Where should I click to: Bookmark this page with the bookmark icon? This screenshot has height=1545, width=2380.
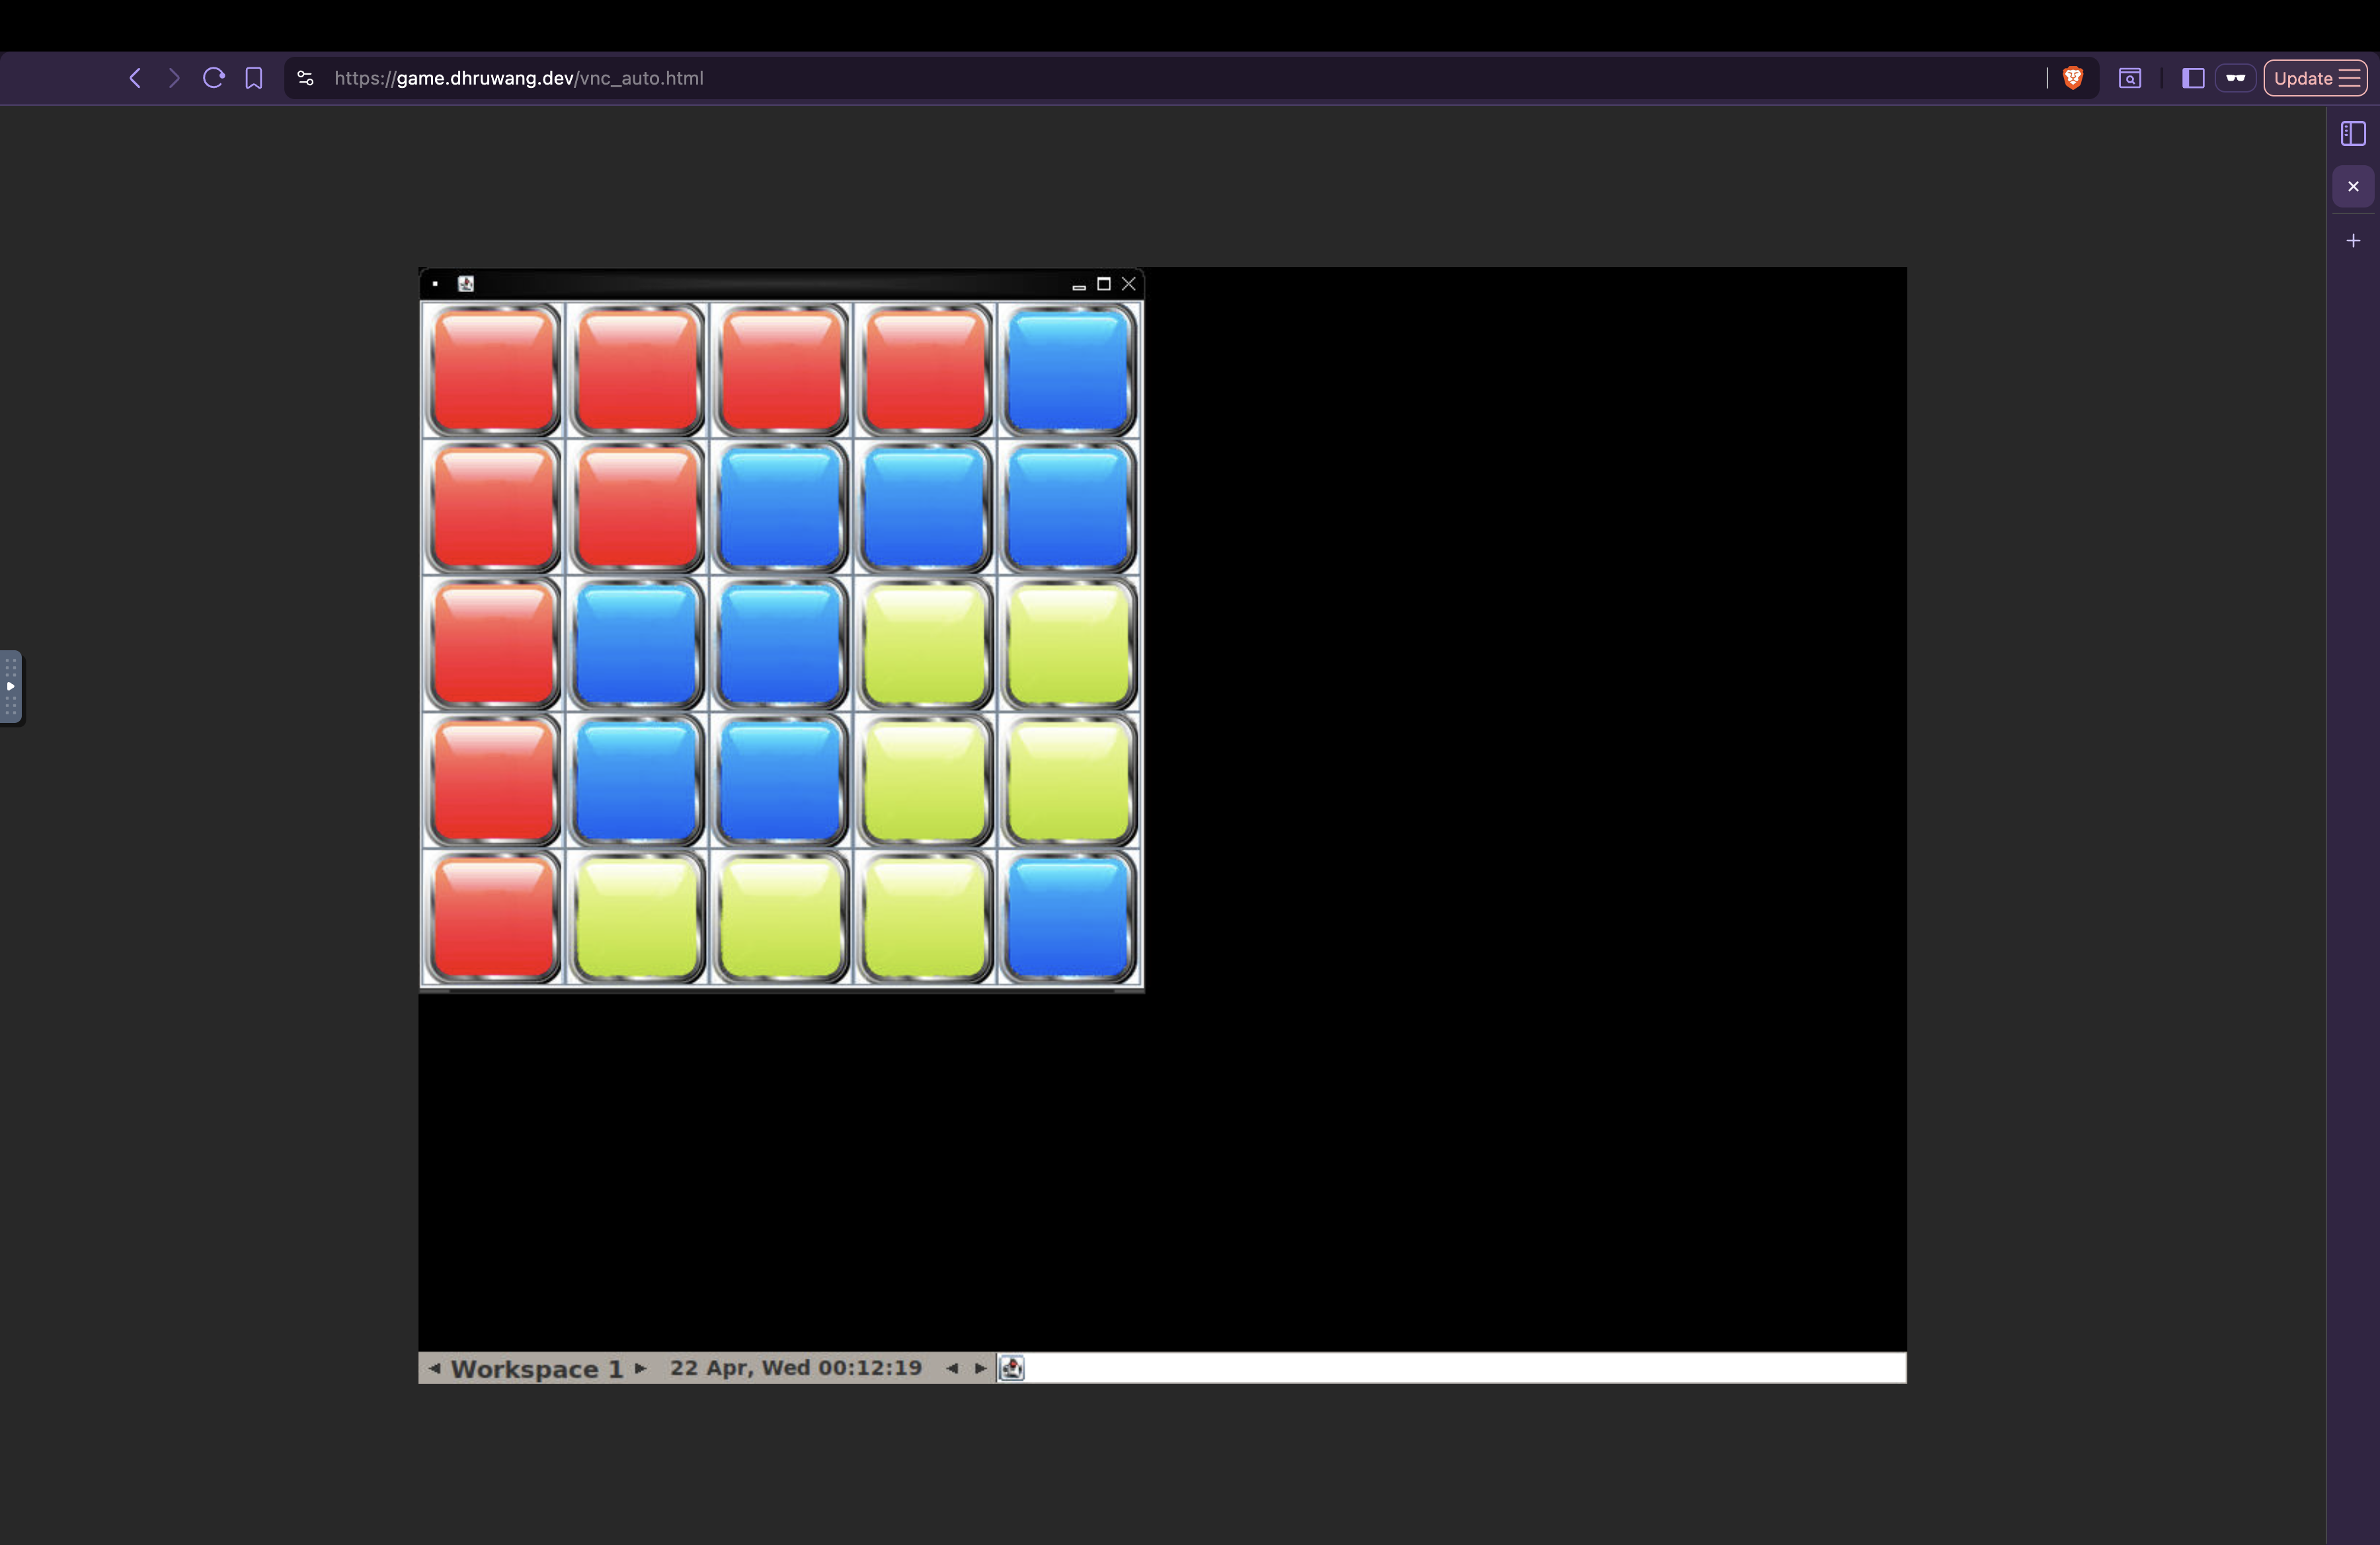coord(254,78)
